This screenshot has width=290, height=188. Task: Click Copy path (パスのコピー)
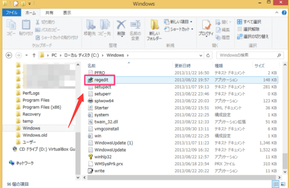48,30
